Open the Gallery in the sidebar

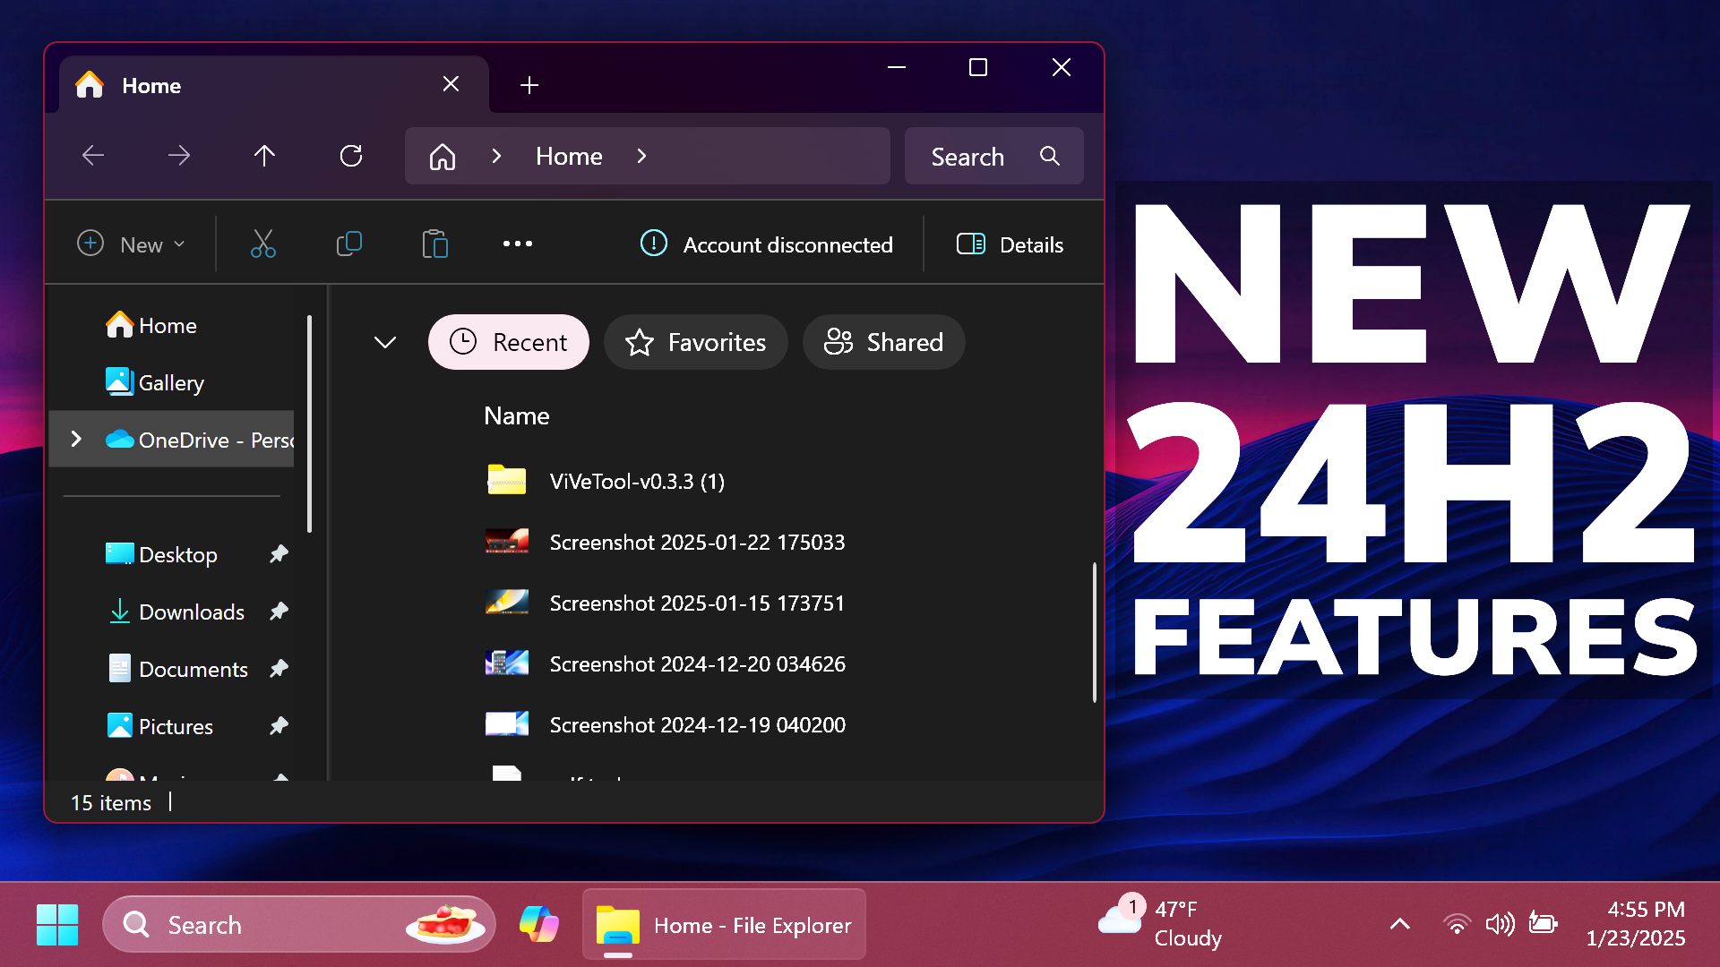click(170, 382)
